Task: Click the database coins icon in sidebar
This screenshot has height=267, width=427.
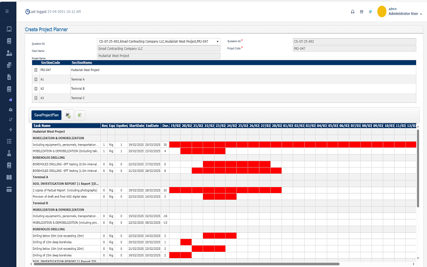Action: [9, 65]
